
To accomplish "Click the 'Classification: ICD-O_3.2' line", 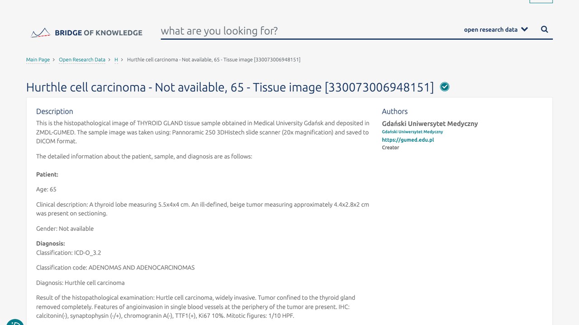I will (68, 253).
